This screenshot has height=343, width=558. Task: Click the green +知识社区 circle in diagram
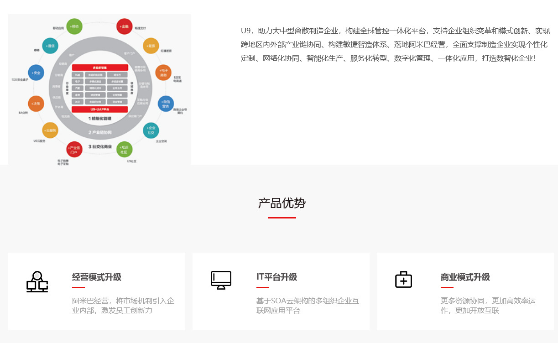124,150
